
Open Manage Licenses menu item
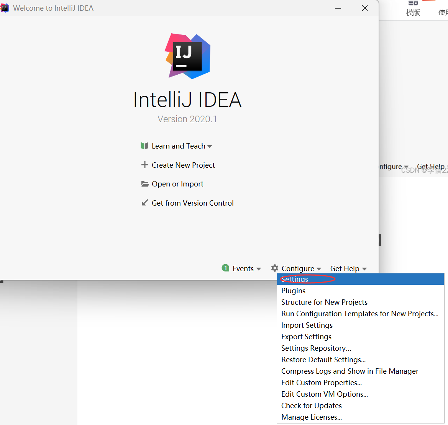pos(360,417)
